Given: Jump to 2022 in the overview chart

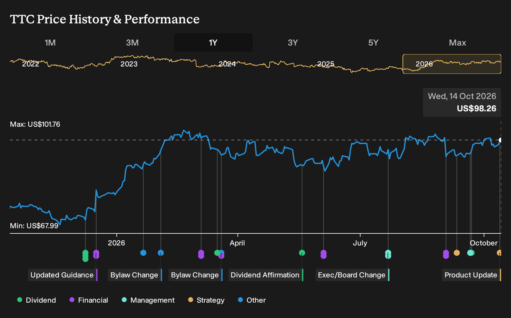Looking at the screenshot, I should coord(31,64).
